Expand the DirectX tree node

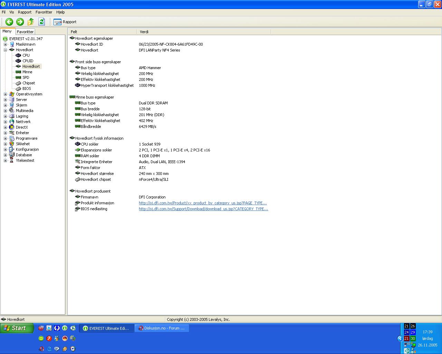coord(5,127)
